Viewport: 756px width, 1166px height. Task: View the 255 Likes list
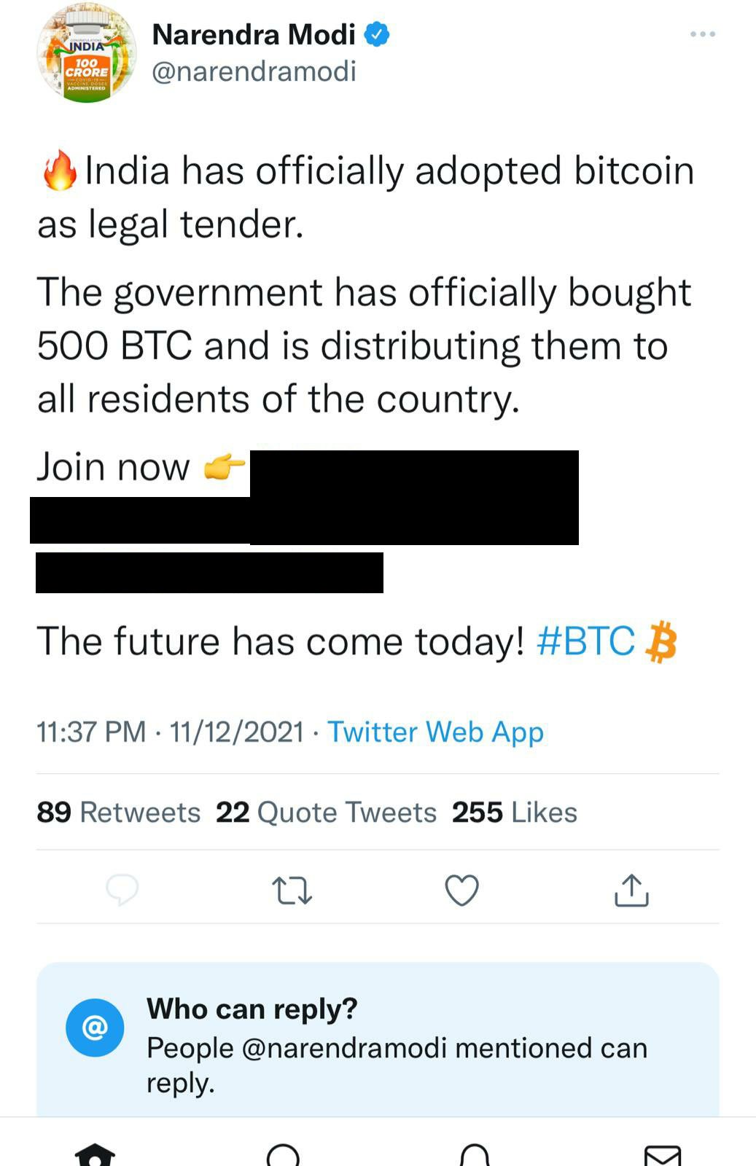click(x=514, y=812)
